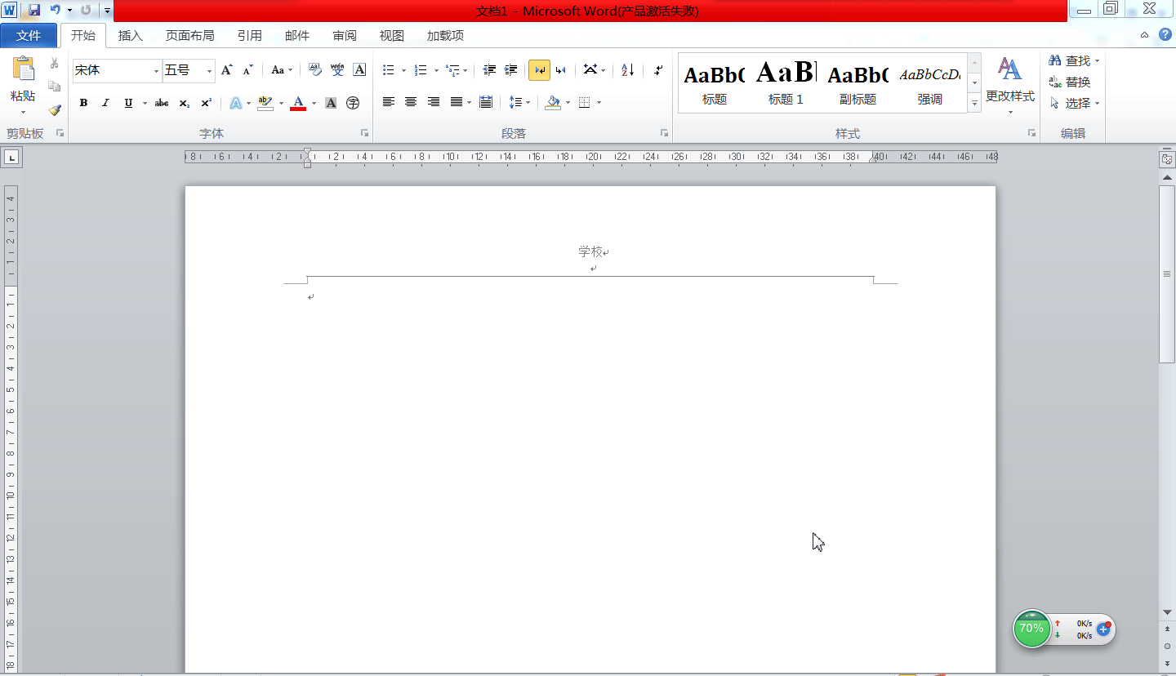The height and width of the screenshot is (676, 1176).
Task: Toggle subscript formatting
Action: point(185,103)
